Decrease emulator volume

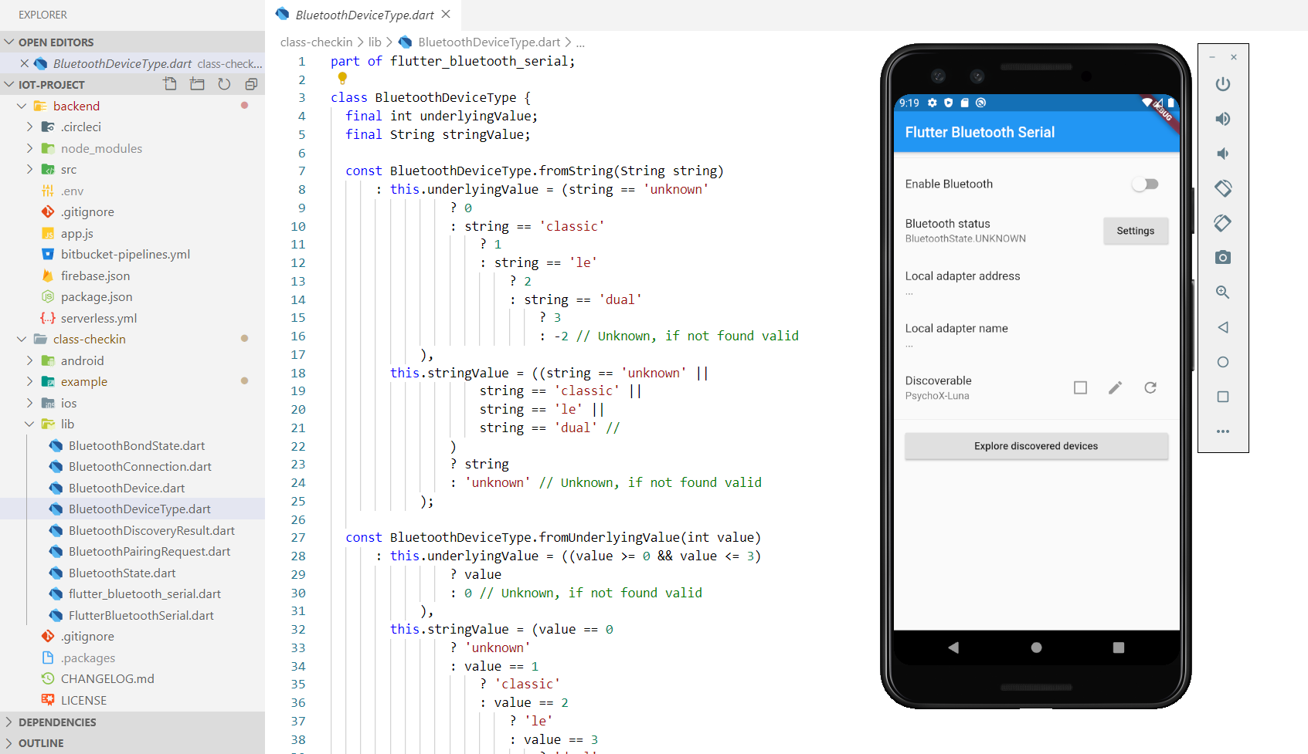[x=1223, y=154]
